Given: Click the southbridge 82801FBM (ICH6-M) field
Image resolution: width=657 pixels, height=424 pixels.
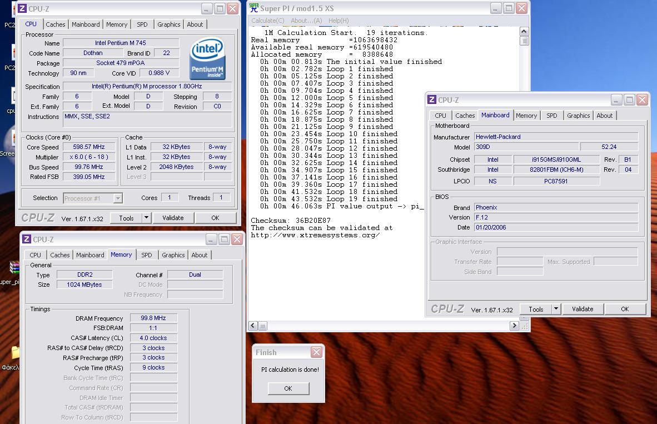Looking at the screenshot, I should coord(556,169).
